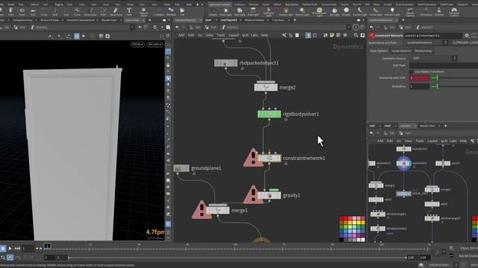This screenshot has height=268, width=478.
Task: Select the Spray Paint shelf tool
Action: pyautogui.click(x=116, y=12)
